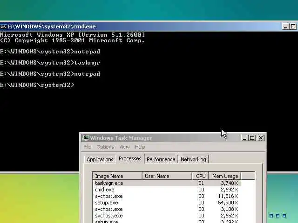Close the Windows Task Manager window
298x223 pixels.
click(x=261, y=138)
